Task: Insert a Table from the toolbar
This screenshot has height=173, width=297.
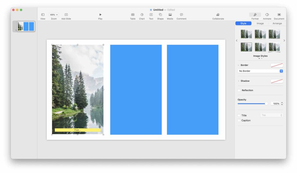Action: coord(133,15)
